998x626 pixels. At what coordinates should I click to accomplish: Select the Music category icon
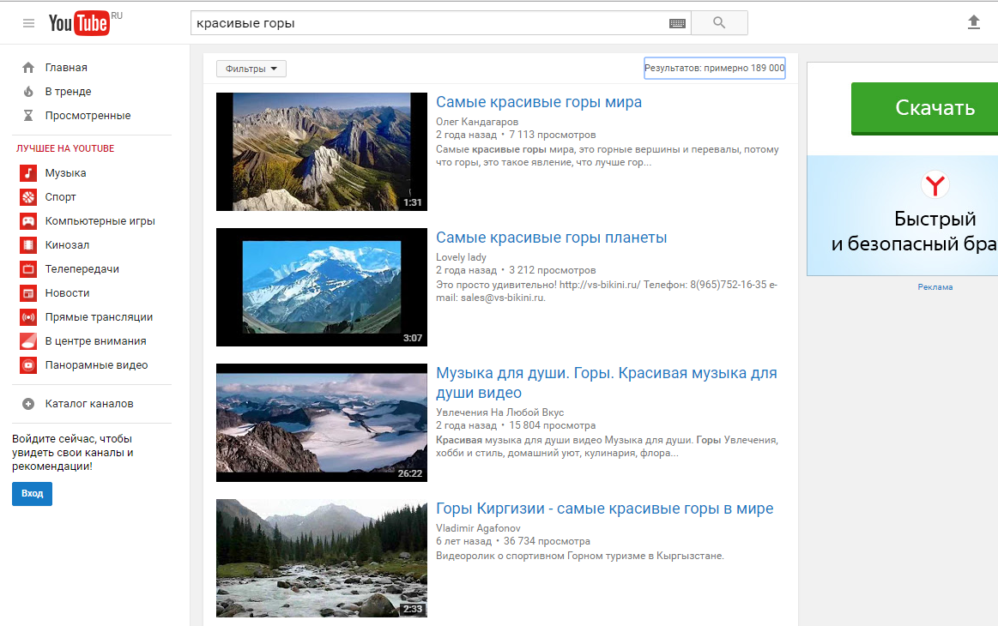coord(28,173)
